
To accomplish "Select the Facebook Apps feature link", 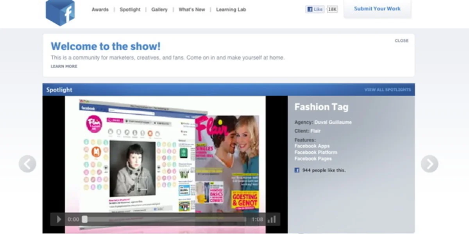I will [312, 146].
